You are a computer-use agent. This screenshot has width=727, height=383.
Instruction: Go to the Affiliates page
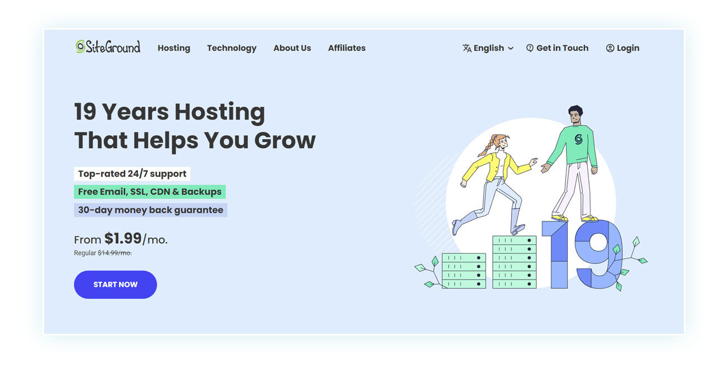tap(347, 48)
